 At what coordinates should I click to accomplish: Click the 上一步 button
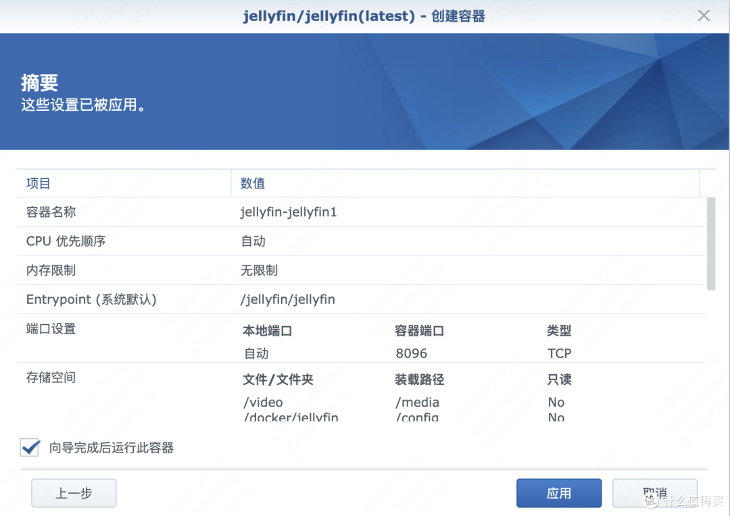[74, 493]
